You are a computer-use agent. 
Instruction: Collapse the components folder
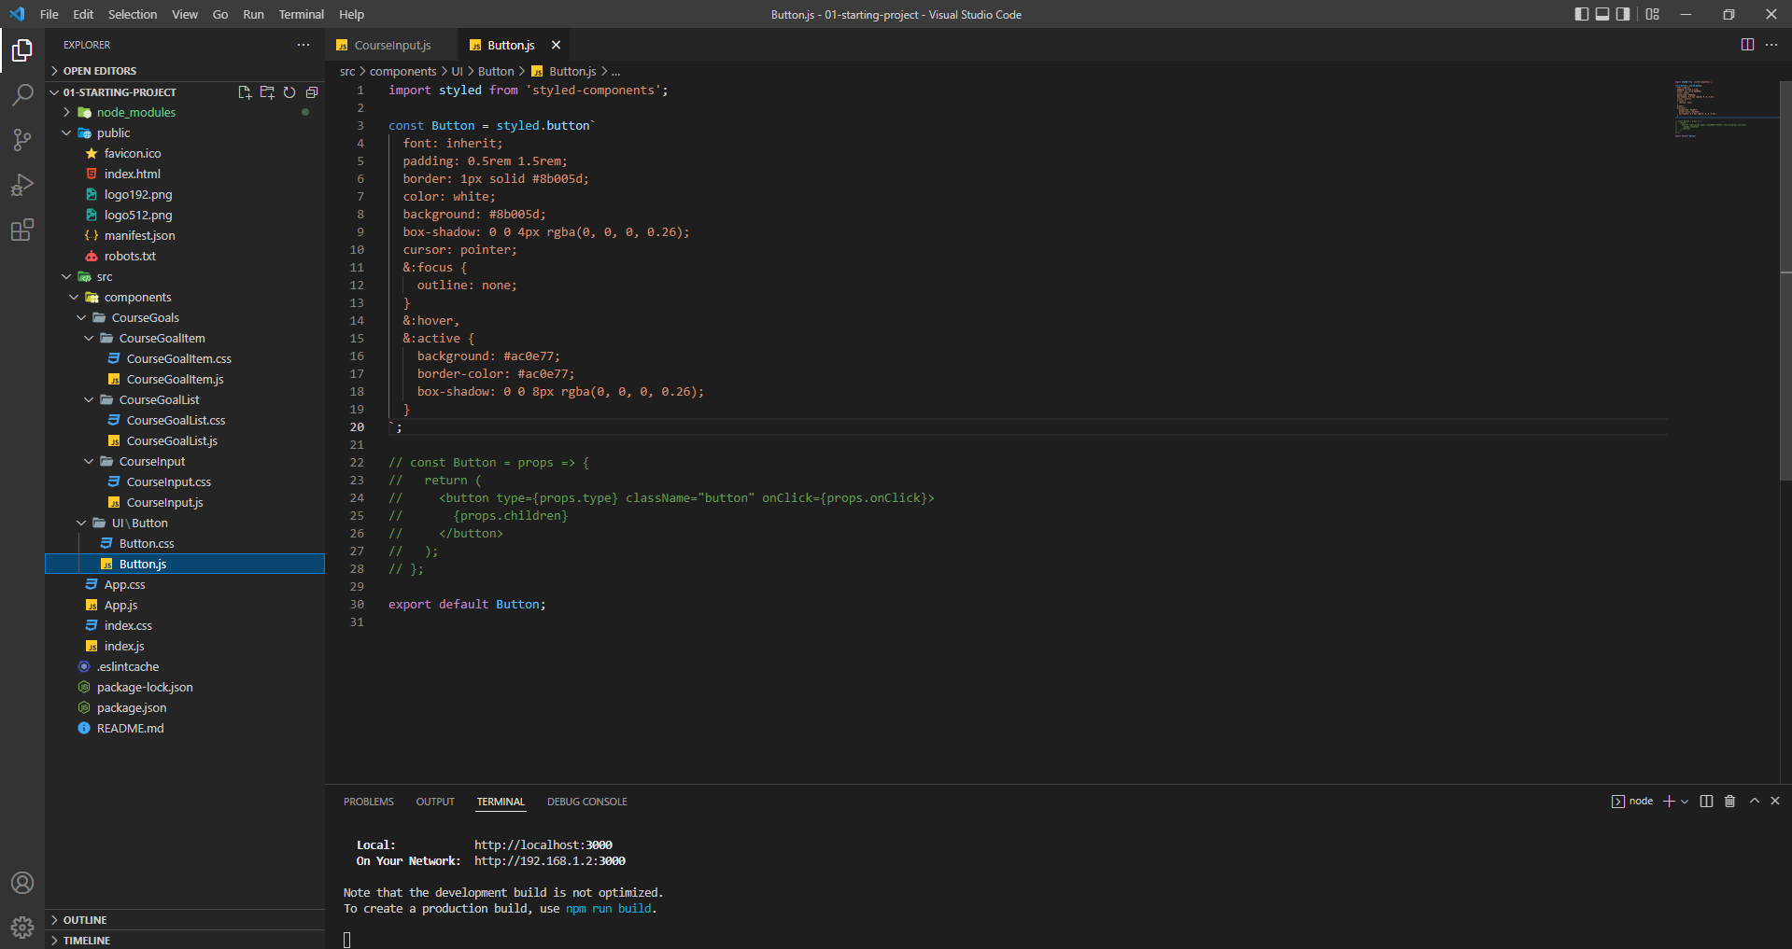coord(185,297)
